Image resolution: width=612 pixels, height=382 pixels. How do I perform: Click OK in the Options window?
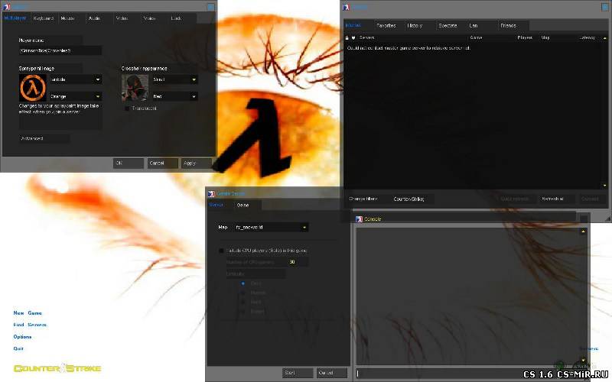coord(129,163)
